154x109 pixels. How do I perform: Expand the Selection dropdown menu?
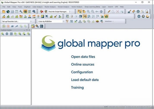click(109, 21)
